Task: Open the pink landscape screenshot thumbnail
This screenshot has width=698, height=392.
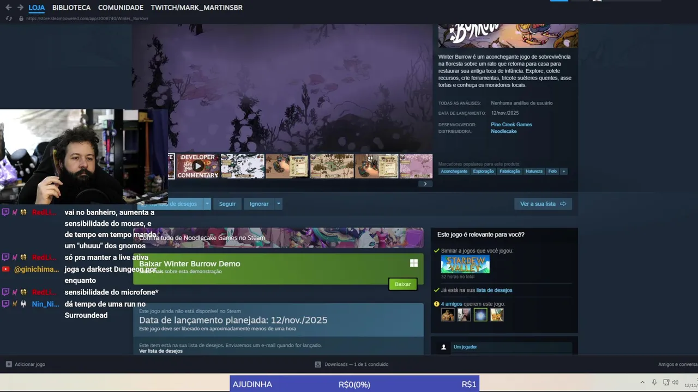Action: point(416,166)
